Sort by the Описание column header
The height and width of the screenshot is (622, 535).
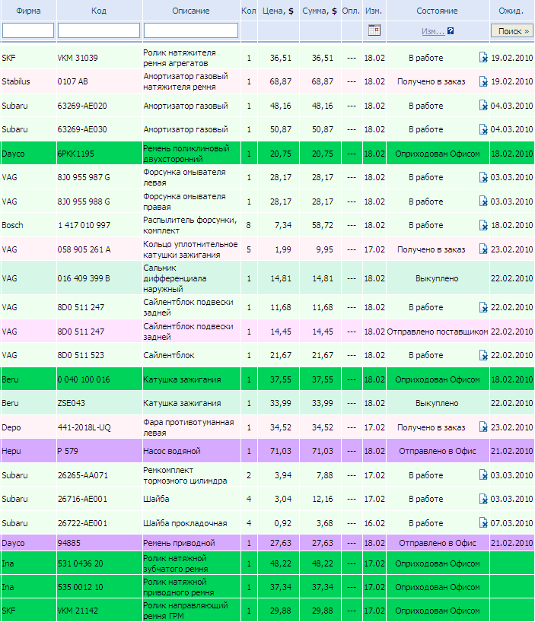pyautogui.click(x=191, y=11)
